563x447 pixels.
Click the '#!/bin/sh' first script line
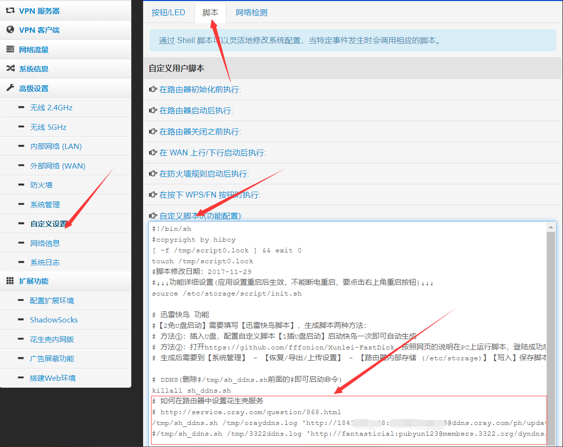point(171,229)
